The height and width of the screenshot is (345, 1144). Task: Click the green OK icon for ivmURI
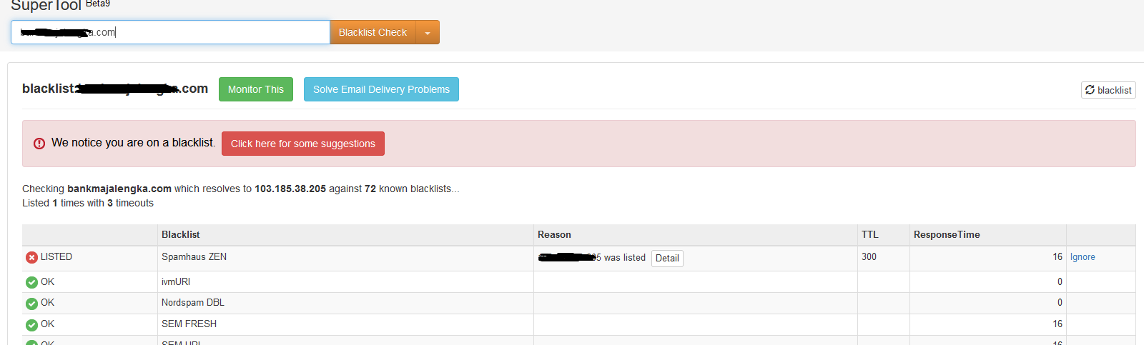[x=31, y=282]
